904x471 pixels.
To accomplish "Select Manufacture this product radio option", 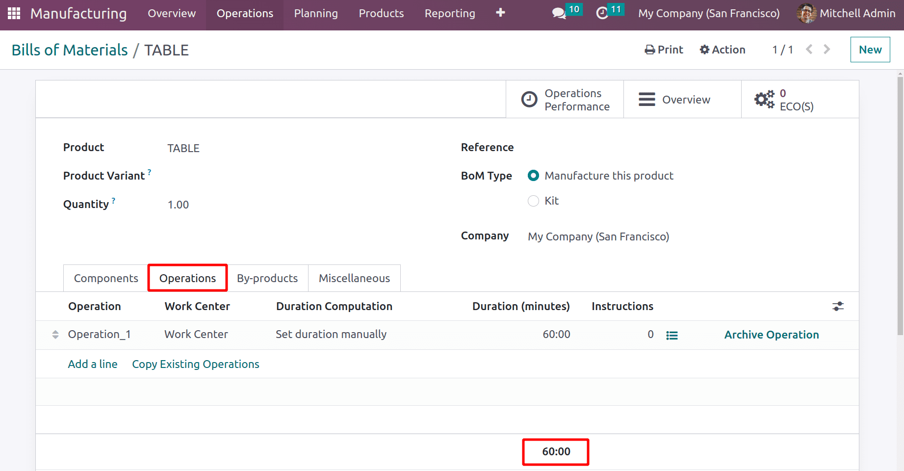I will click(533, 176).
